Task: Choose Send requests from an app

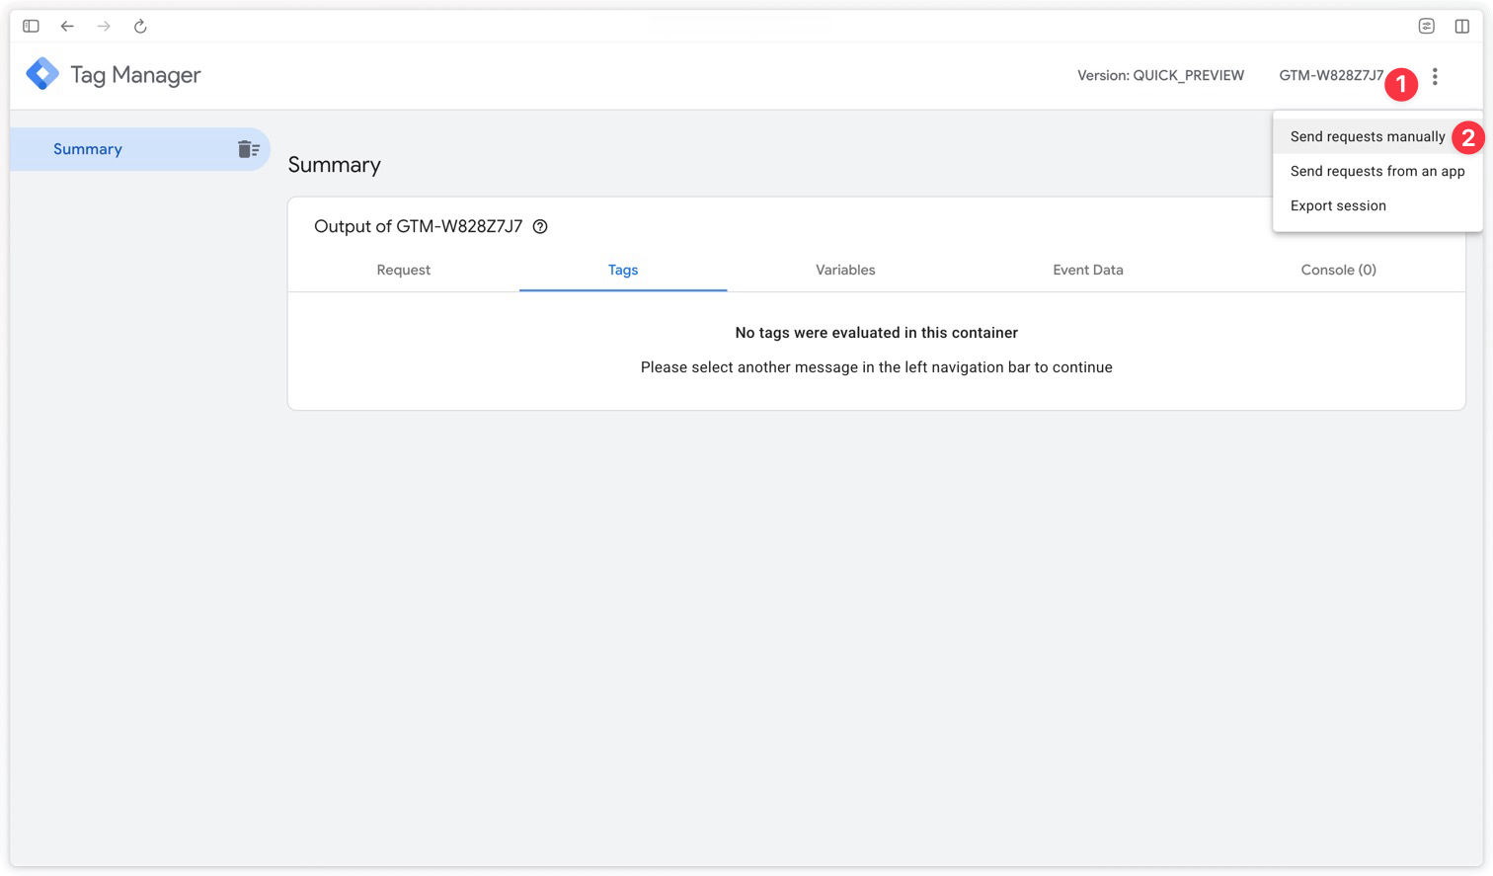Action: (1377, 171)
